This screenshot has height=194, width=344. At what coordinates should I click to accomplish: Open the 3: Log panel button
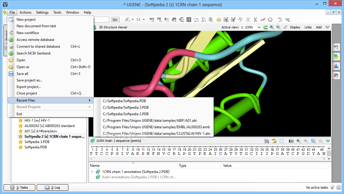pos(52,187)
